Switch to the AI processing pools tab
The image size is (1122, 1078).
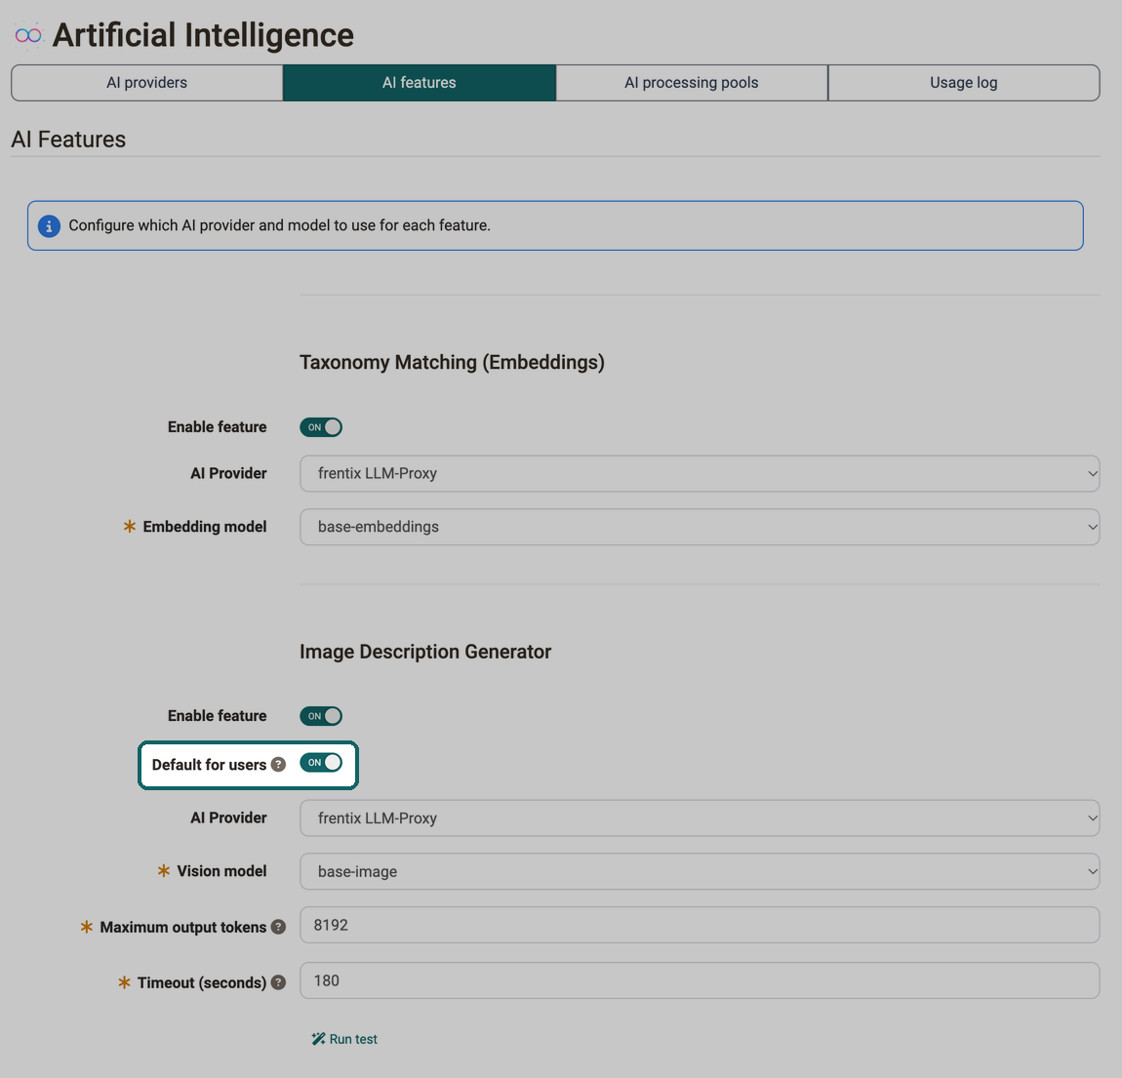pyautogui.click(x=691, y=83)
